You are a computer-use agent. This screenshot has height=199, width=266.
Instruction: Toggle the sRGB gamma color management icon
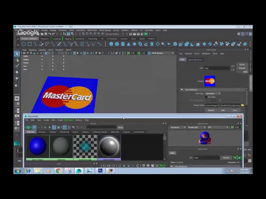click(149, 53)
